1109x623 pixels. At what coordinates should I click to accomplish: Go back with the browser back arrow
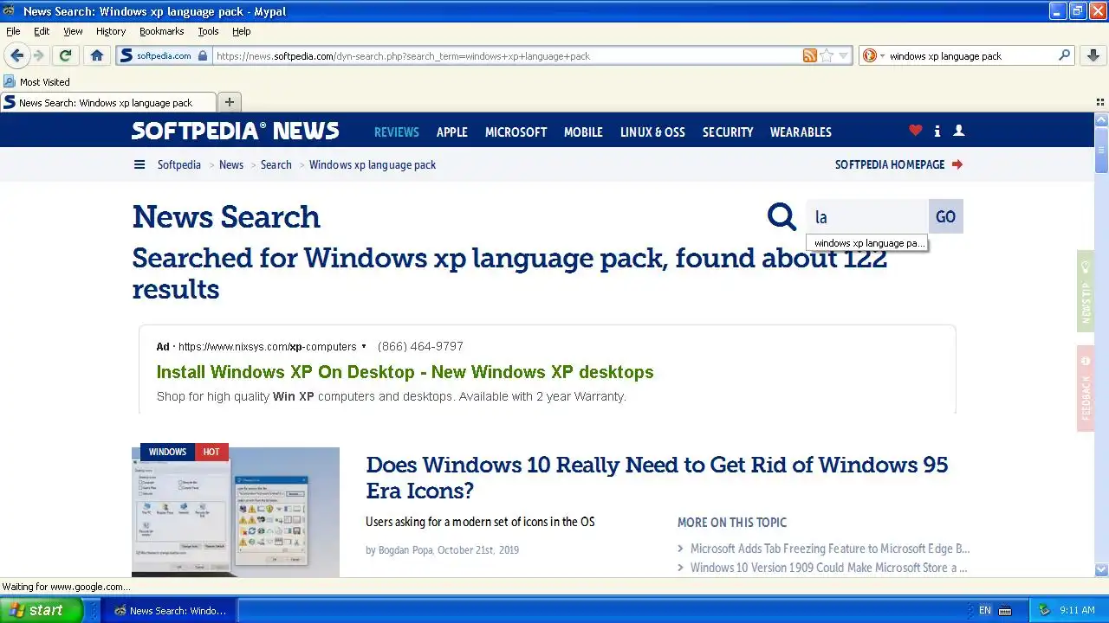pyautogui.click(x=16, y=55)
